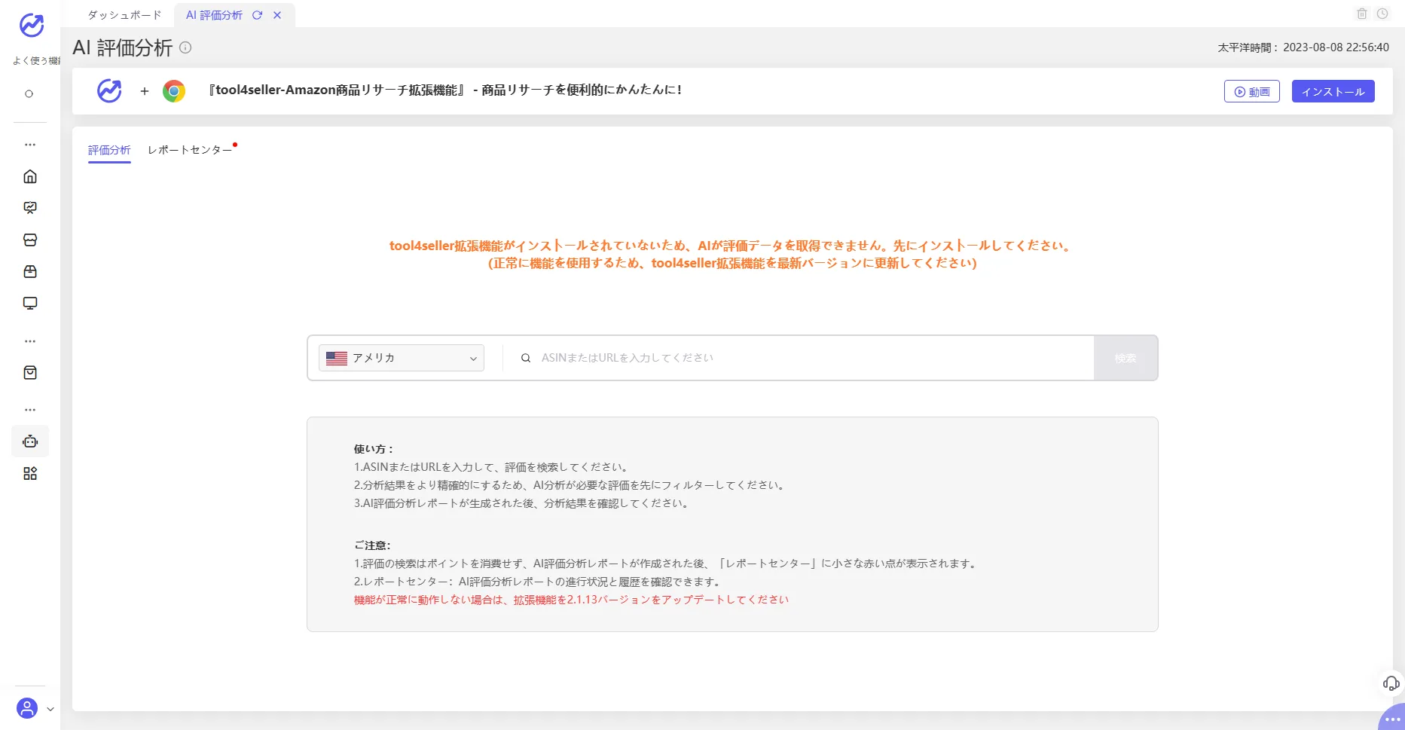Click the tool4seller logo in banner
This screenshot has width=1405, height=730.
(x=109, y=91)
